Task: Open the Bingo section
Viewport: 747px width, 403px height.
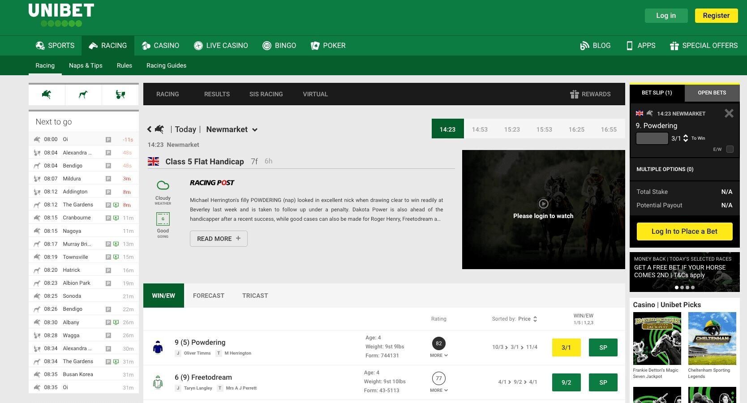Action: click(x=279, y=46)
